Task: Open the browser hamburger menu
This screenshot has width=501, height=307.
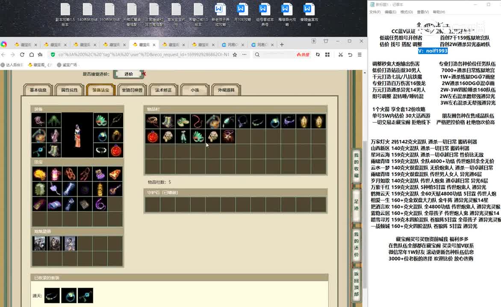Action: click(360, 55)
